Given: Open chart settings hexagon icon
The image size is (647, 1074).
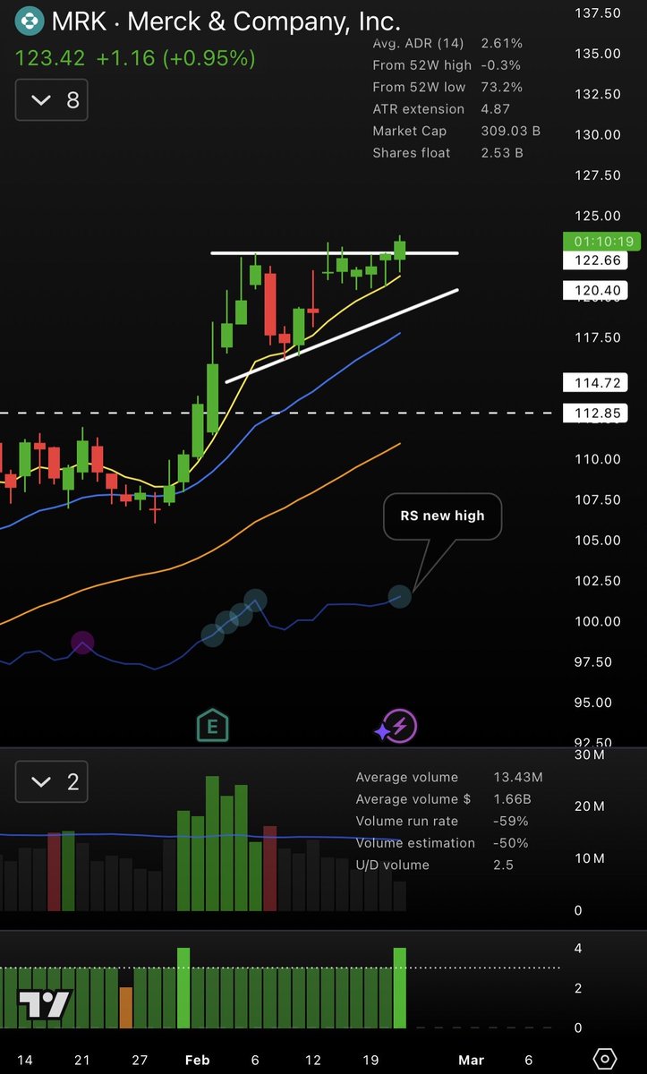Looking at the screenshot, I should [604, 1060].
